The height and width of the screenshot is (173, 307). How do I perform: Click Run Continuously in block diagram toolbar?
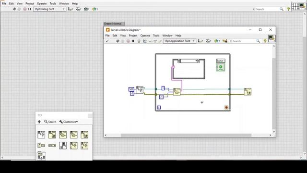123,41
